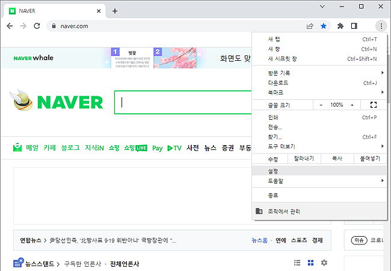Click the browser forward arrow

[23, 26]
